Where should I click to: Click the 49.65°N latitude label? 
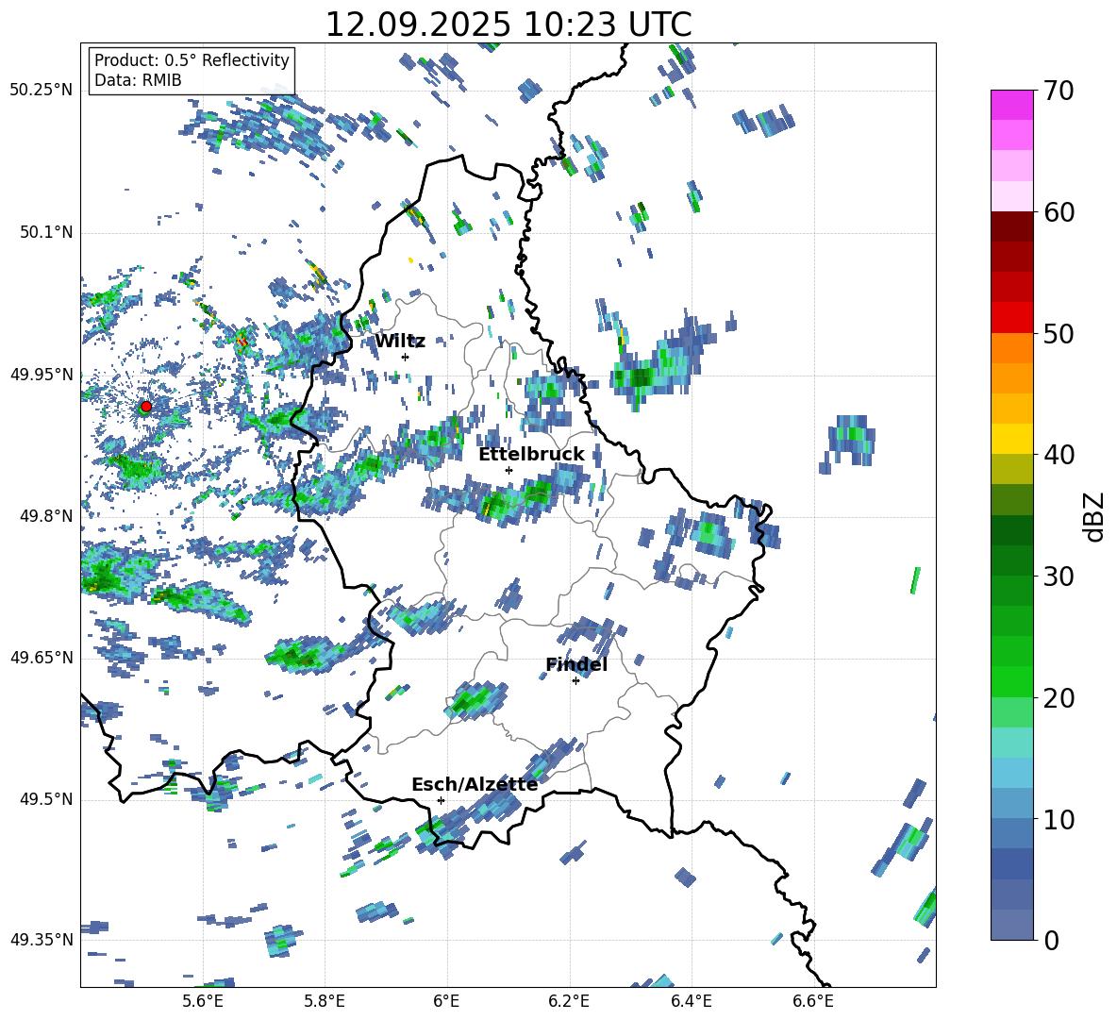[x=41, y=657]
